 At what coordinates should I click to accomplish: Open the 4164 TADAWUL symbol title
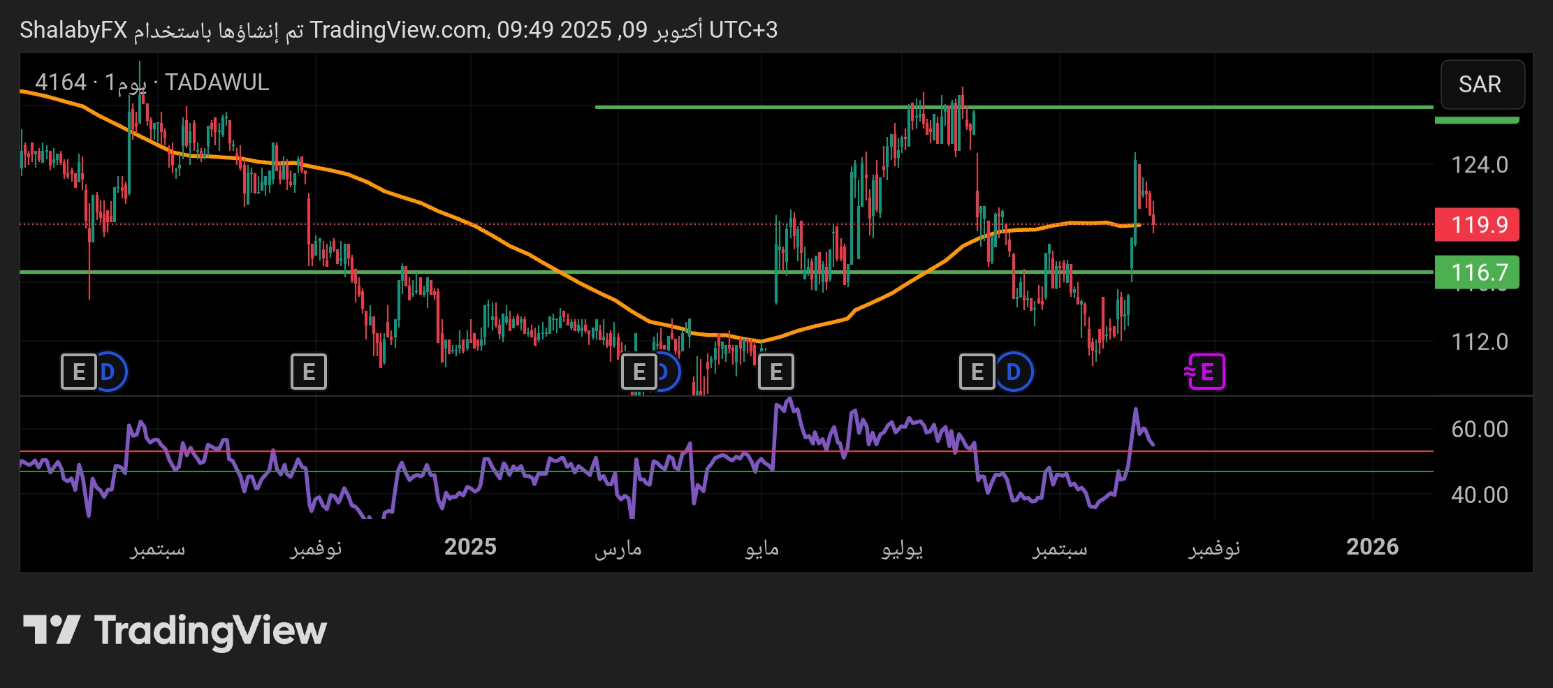click(152, 82)
